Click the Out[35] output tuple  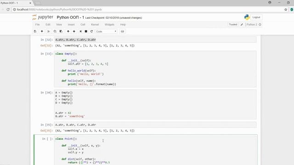[95, 131]
